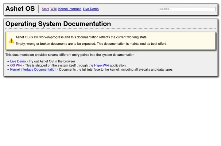Select Live Demo in the header navigation bar
Viewport: 221px width, 146px height.
point(91,9)
